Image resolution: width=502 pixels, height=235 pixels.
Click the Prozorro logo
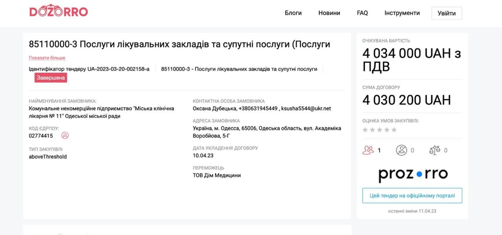pos(413,174)
